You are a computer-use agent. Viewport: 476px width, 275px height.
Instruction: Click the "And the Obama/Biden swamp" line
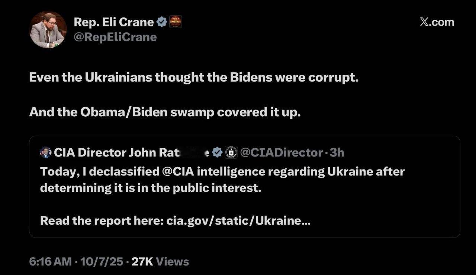point(164,112)
